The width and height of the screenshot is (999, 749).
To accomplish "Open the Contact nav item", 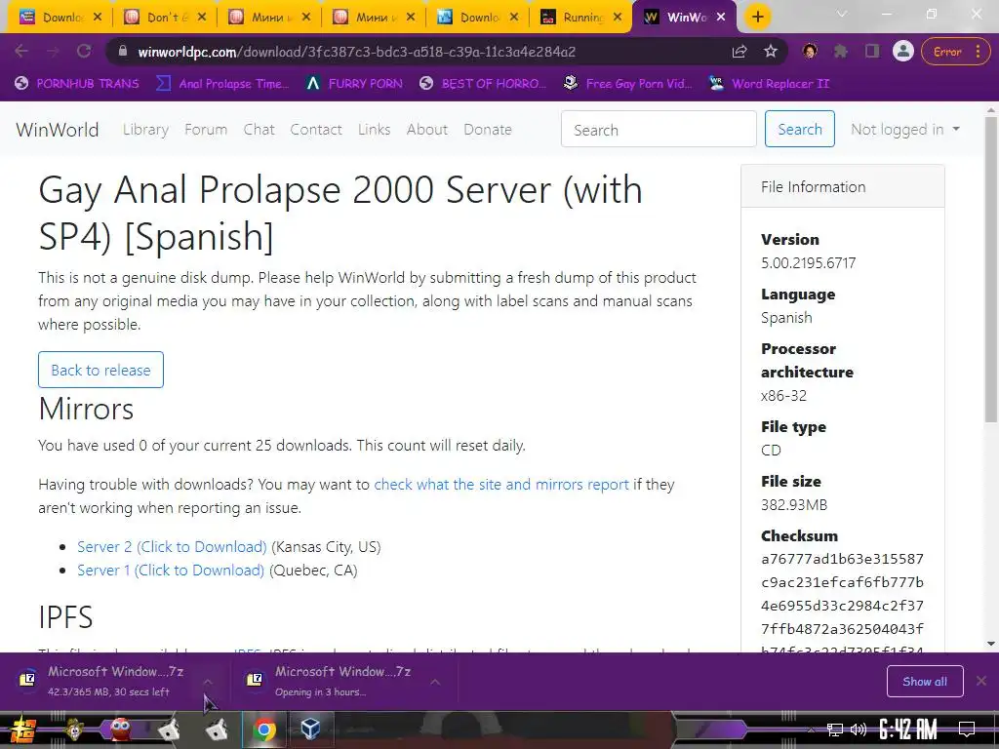I will (x=316, y=130).
